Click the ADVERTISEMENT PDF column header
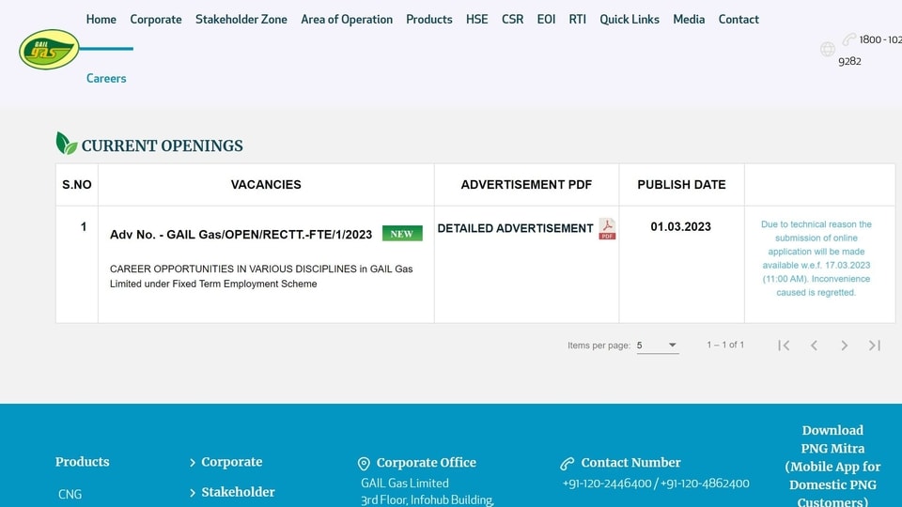Viewport: 902px width, 507px height. pyautogui.click(x=526, y=185)
